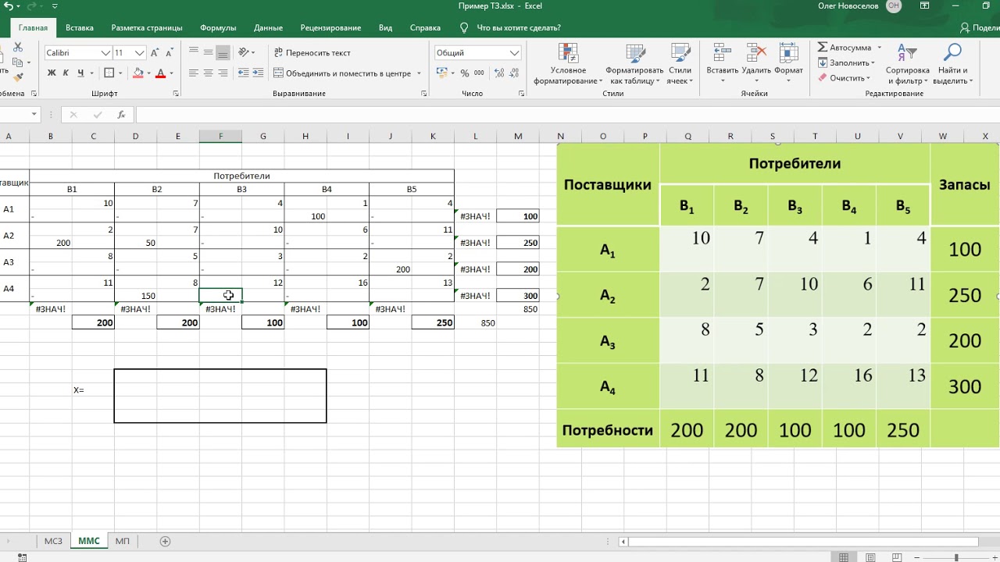Open the Рецензирование ribbon tab
This screenshot has width=1000, height=562.
pos(330,28)
